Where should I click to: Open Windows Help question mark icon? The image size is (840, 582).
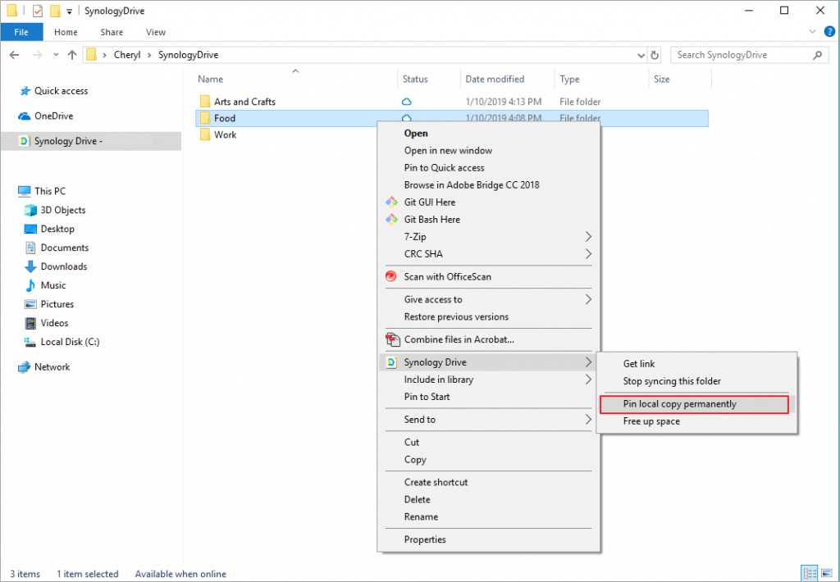point(829,32)
